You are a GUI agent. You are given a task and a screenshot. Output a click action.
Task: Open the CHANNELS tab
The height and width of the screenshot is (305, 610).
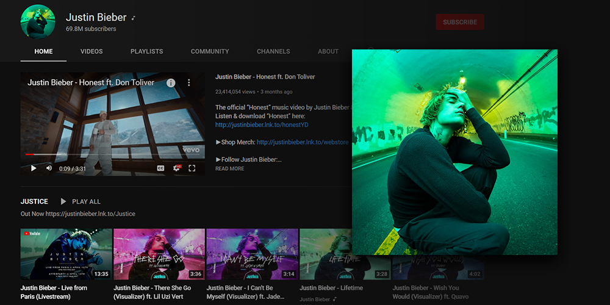click(273, 51)
